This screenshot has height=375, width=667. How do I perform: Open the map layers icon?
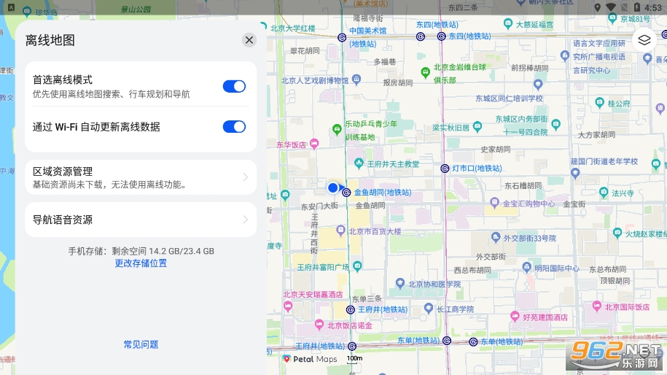[x=644, y=40]
